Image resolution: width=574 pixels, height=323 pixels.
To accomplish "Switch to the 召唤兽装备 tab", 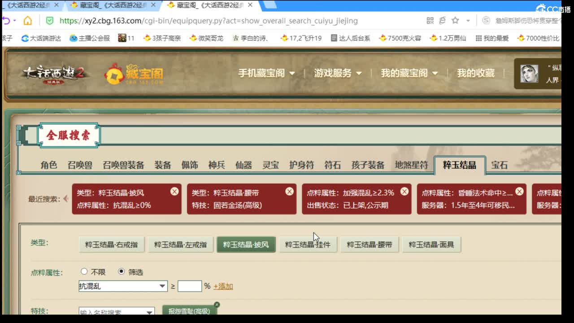I will click(123, 165).
